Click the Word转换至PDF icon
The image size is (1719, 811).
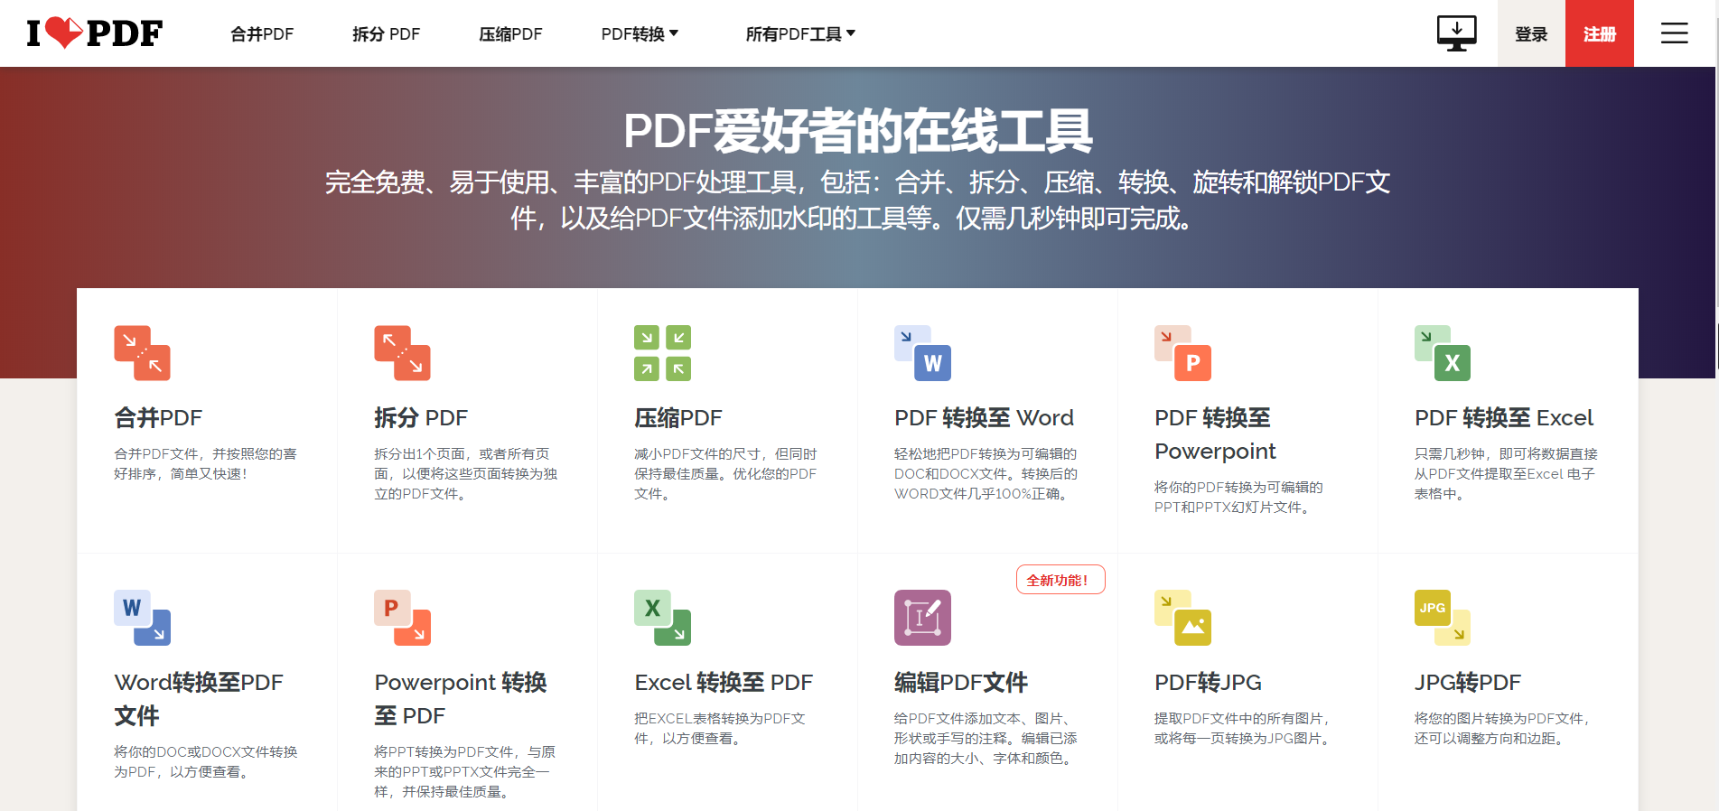[x=142, y=618]
